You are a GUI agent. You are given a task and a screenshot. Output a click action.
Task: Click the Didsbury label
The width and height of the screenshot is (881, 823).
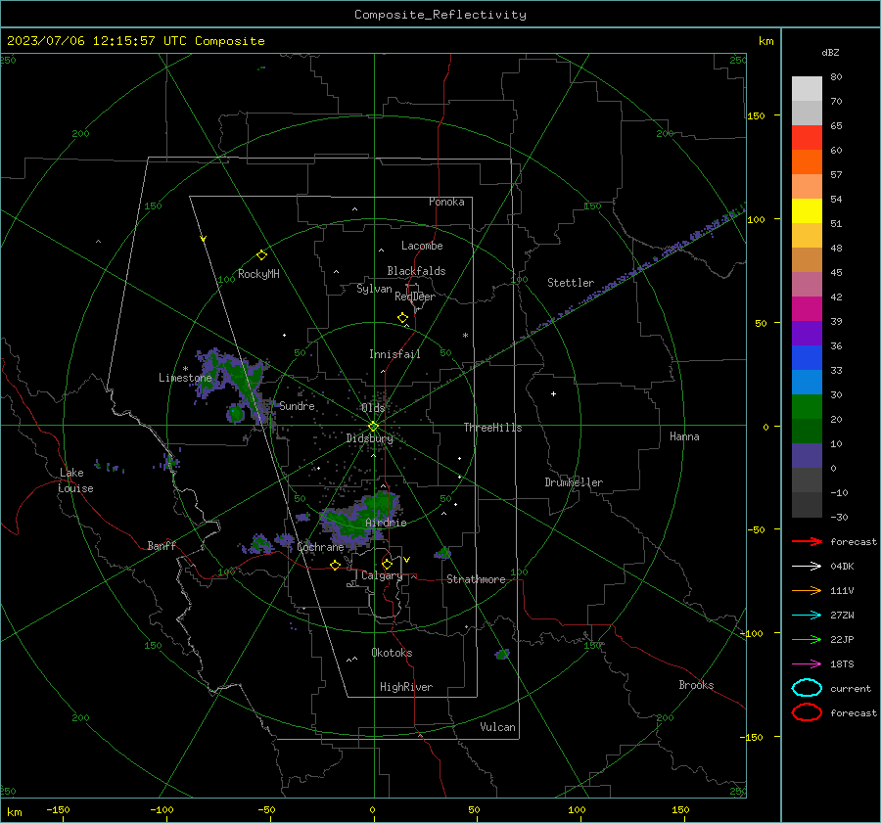370,438
